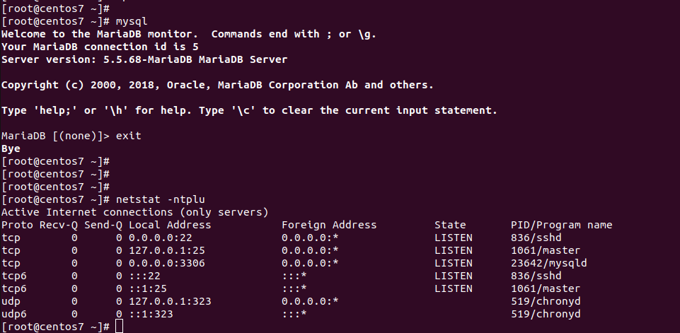This screenshot has height=333, width=680.
Task: Click the 'netstat -ntplu' command text
Action: point(160,199)
